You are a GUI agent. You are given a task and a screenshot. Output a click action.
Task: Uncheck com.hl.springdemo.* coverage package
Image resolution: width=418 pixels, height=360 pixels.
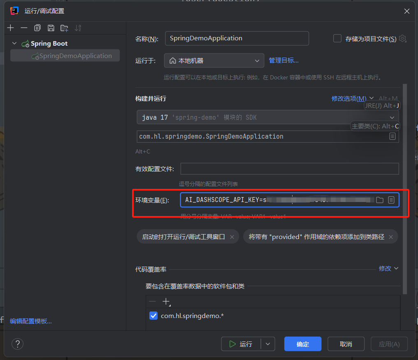[x=153, y=316]
